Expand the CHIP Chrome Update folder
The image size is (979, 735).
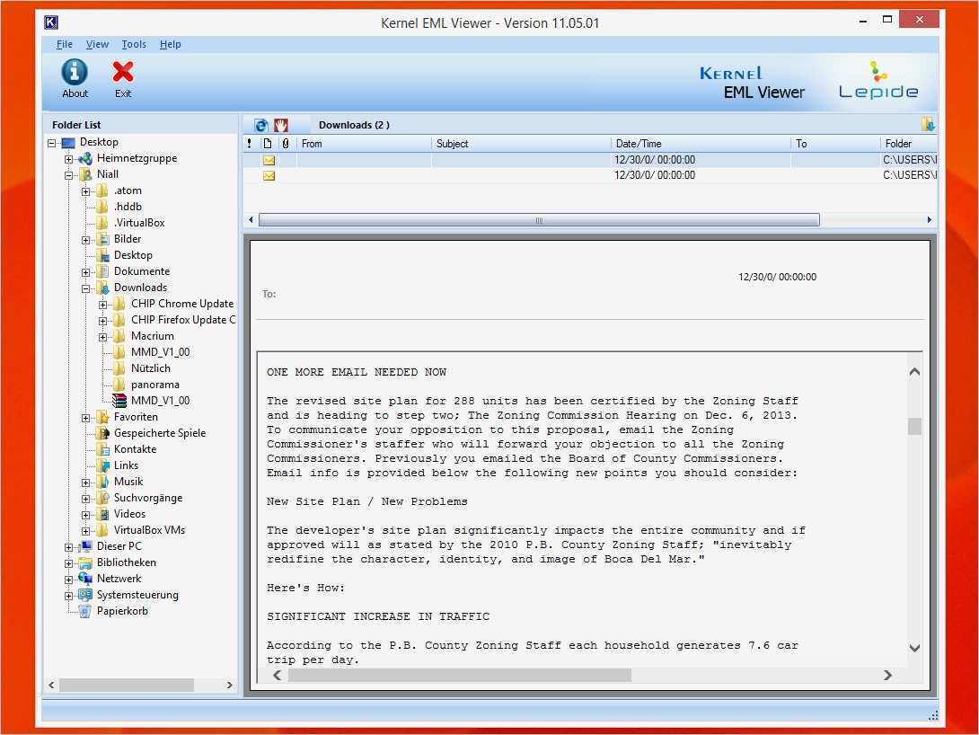pos(103,305)
